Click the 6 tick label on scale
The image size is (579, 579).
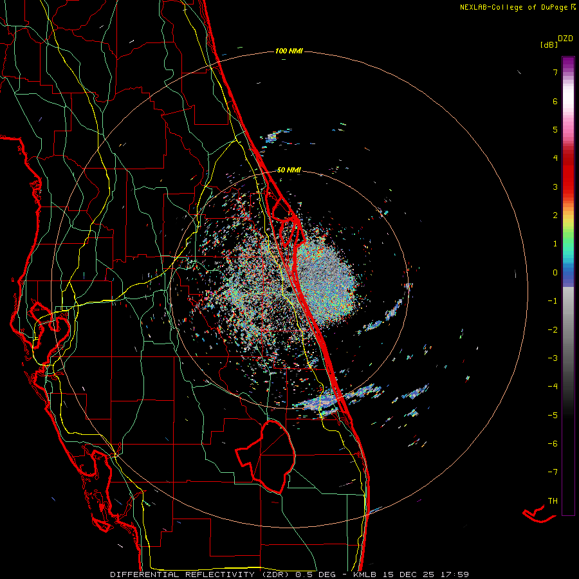coord(555,101)
